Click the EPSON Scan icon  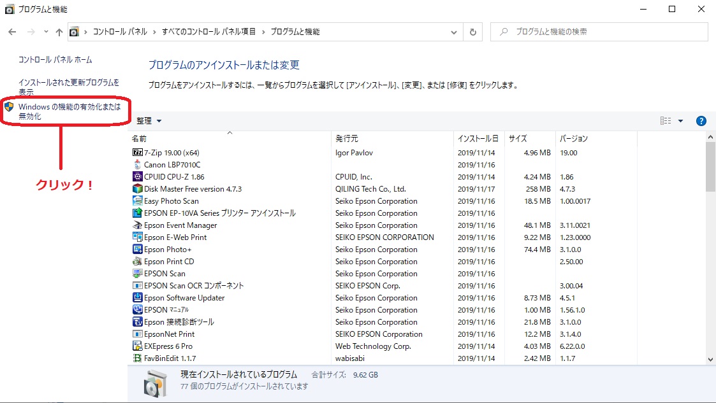tap(138, 273)
